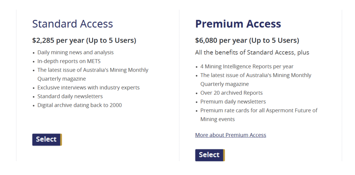Screen dimensions: 355x175
Task: Click Select button under Standard Access
Action: [46, 139]
